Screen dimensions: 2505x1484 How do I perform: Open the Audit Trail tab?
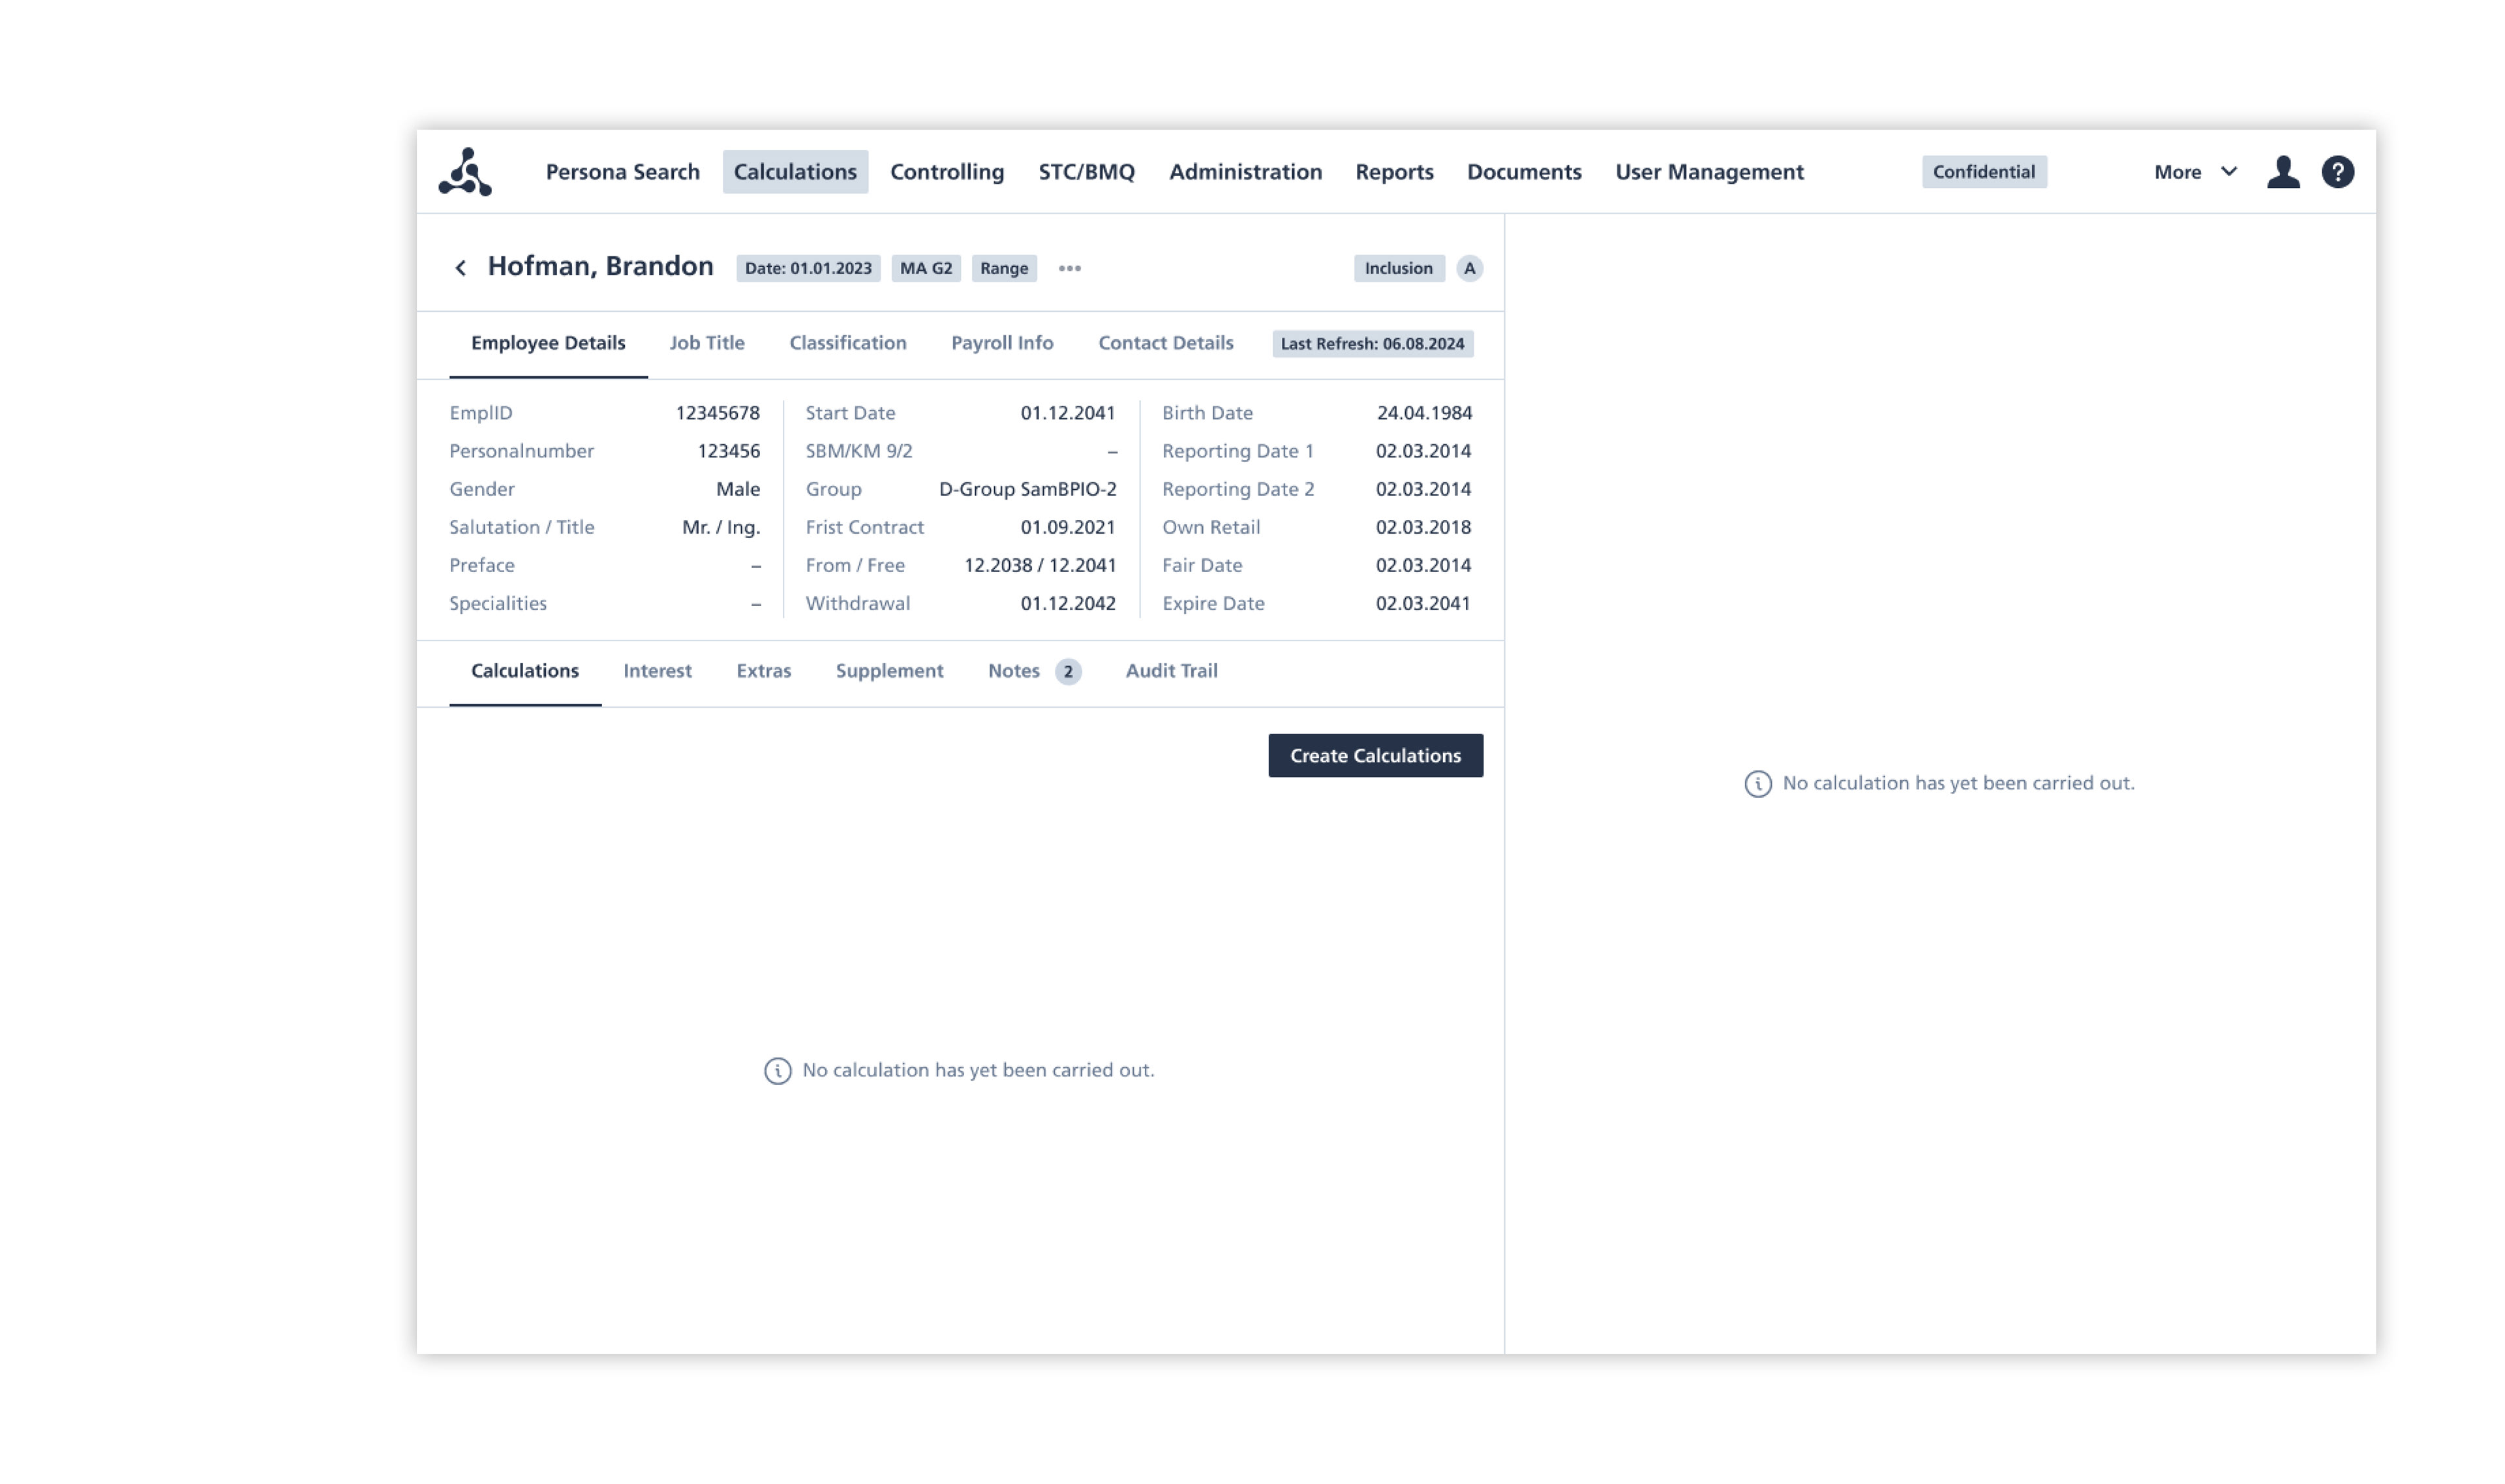[x=1170, y=671]
